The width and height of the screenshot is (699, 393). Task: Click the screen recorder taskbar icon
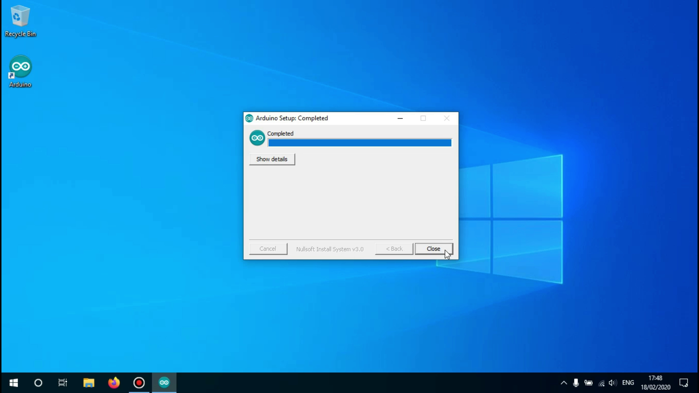(139, 382)
